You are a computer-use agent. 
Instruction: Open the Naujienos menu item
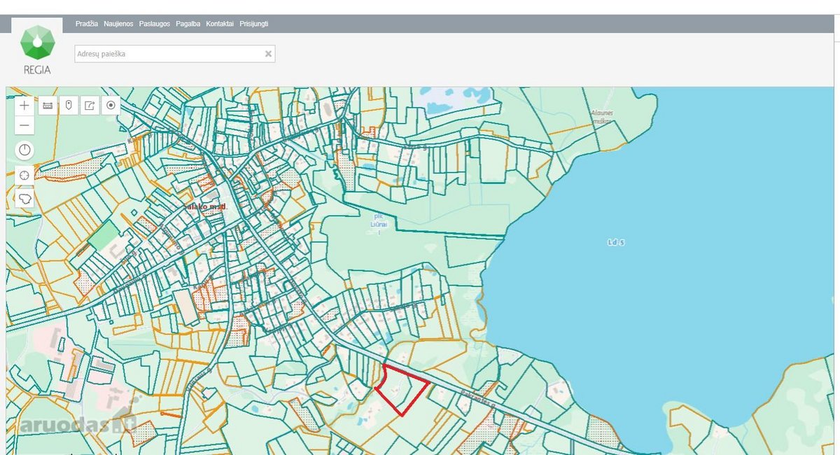tap(118, 24)
